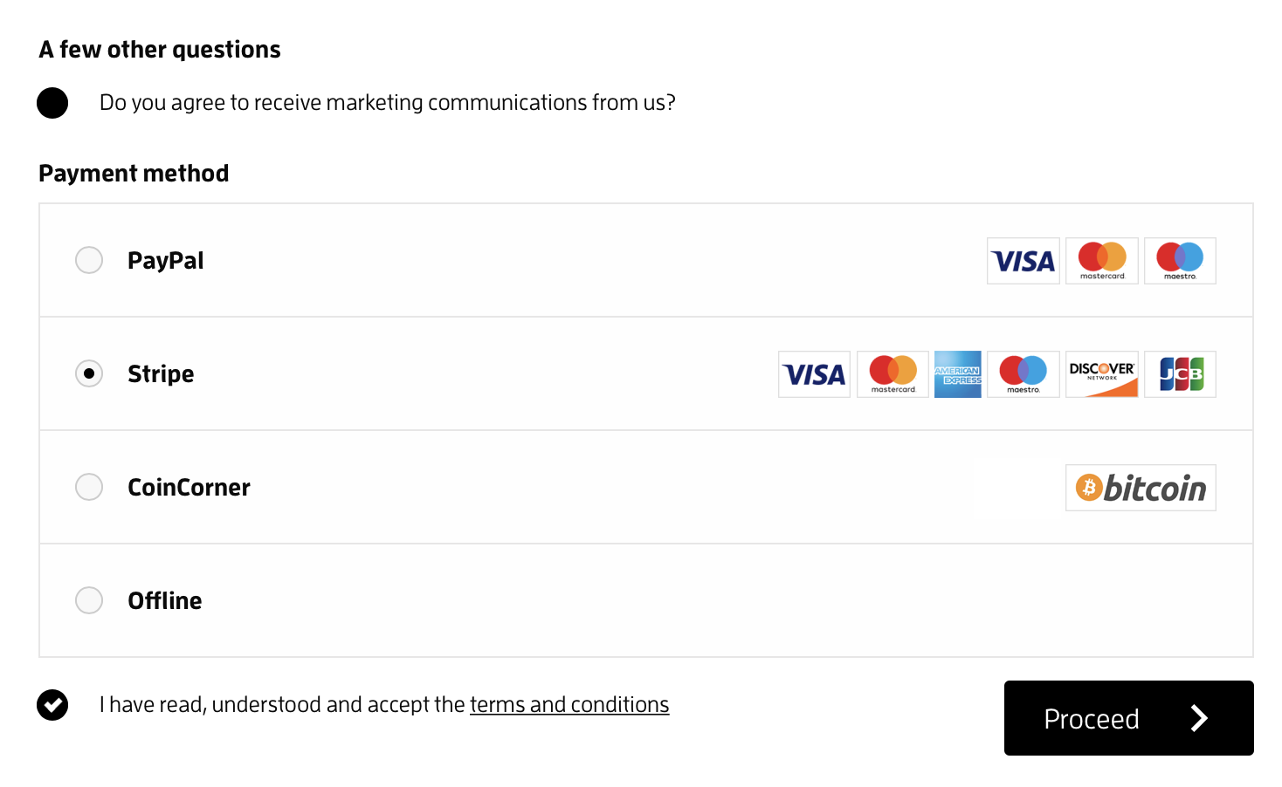This screenshot has width=1282, height=787.
Task: Click the Maestro icon in the PayPal row
Action: tap(1180, 260)
